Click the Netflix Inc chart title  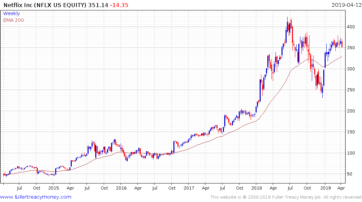click(45, 5)
